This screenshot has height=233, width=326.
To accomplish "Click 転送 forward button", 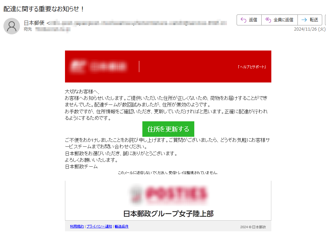I will pos(310,20).
